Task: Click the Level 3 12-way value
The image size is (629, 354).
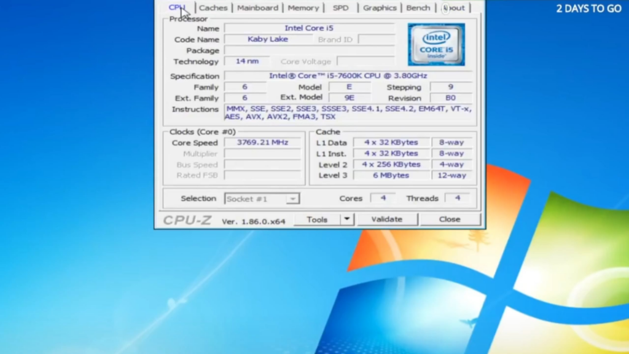Action: (x=451, y=175)
